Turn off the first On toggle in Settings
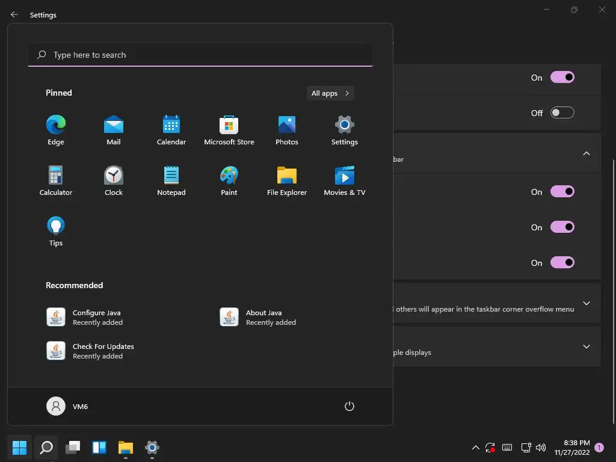This screenshot has width=616, height=462. pyautogui.click(x=562, y=77)
